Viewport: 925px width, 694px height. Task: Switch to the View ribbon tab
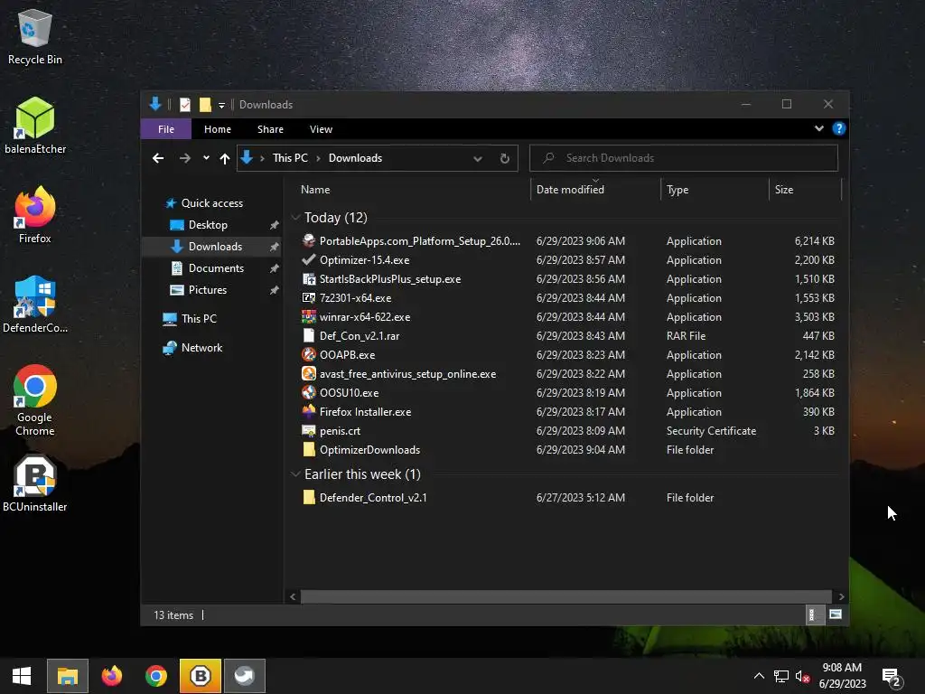click(321, 129)
